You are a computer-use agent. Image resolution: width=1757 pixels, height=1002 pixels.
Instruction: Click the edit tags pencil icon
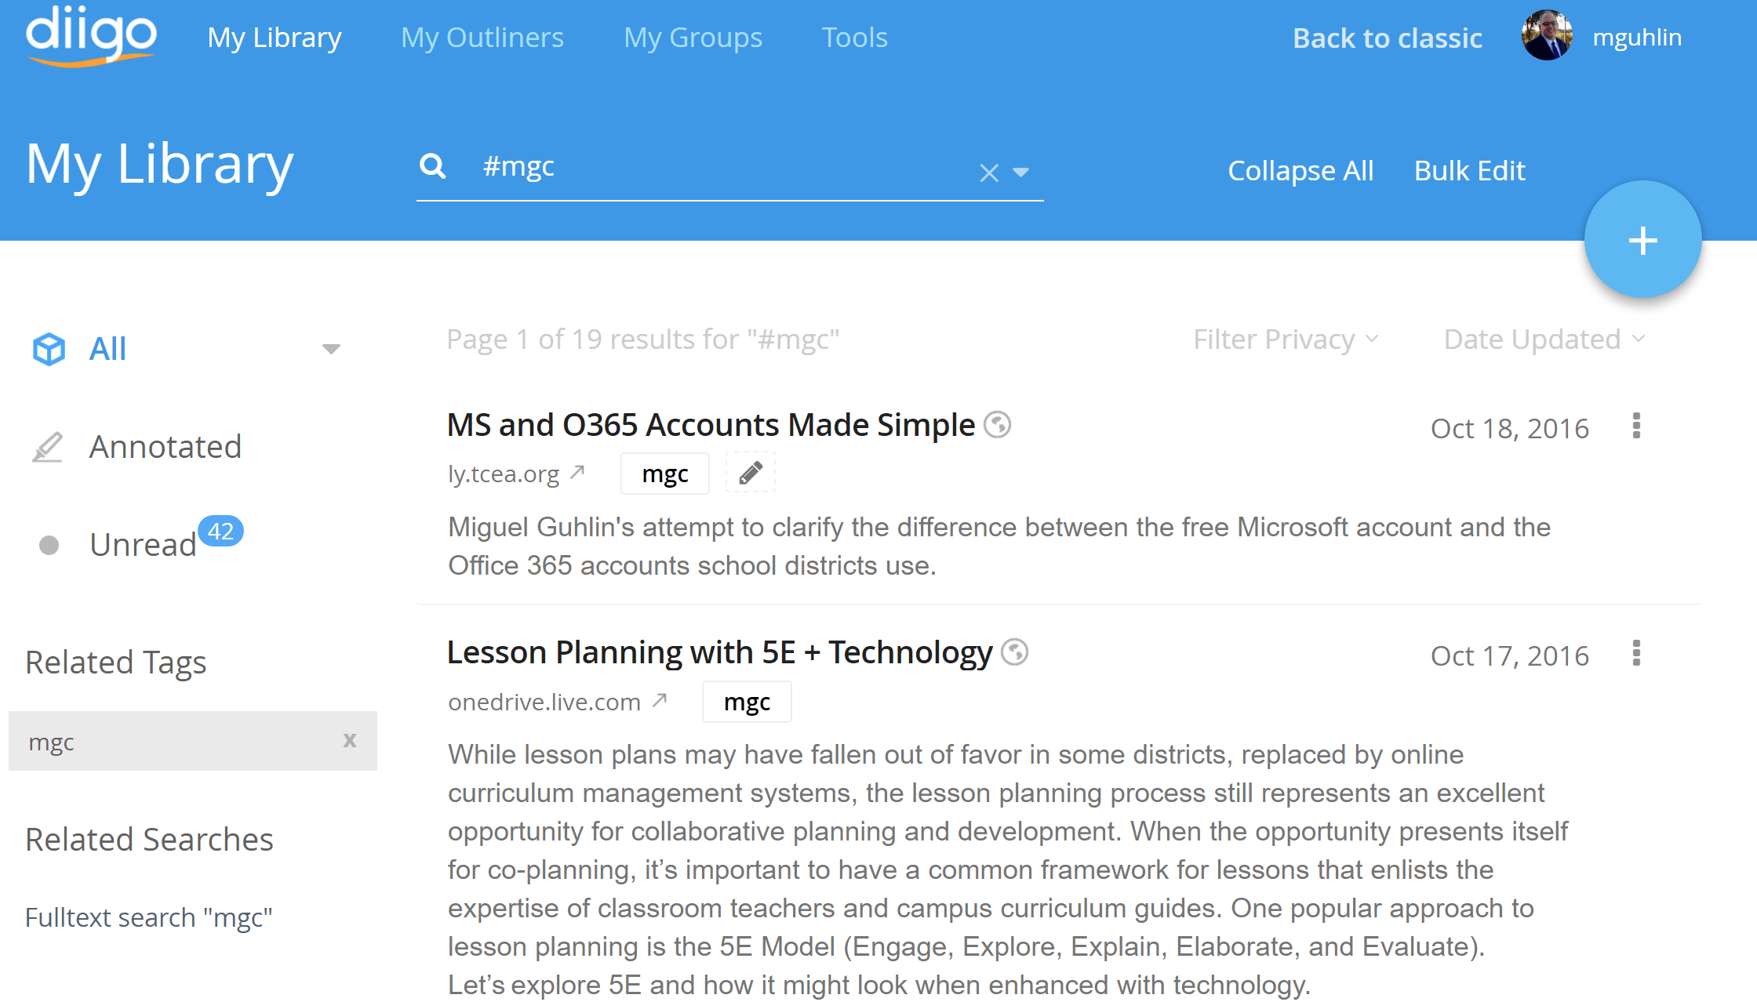click(x=751, y=473)
